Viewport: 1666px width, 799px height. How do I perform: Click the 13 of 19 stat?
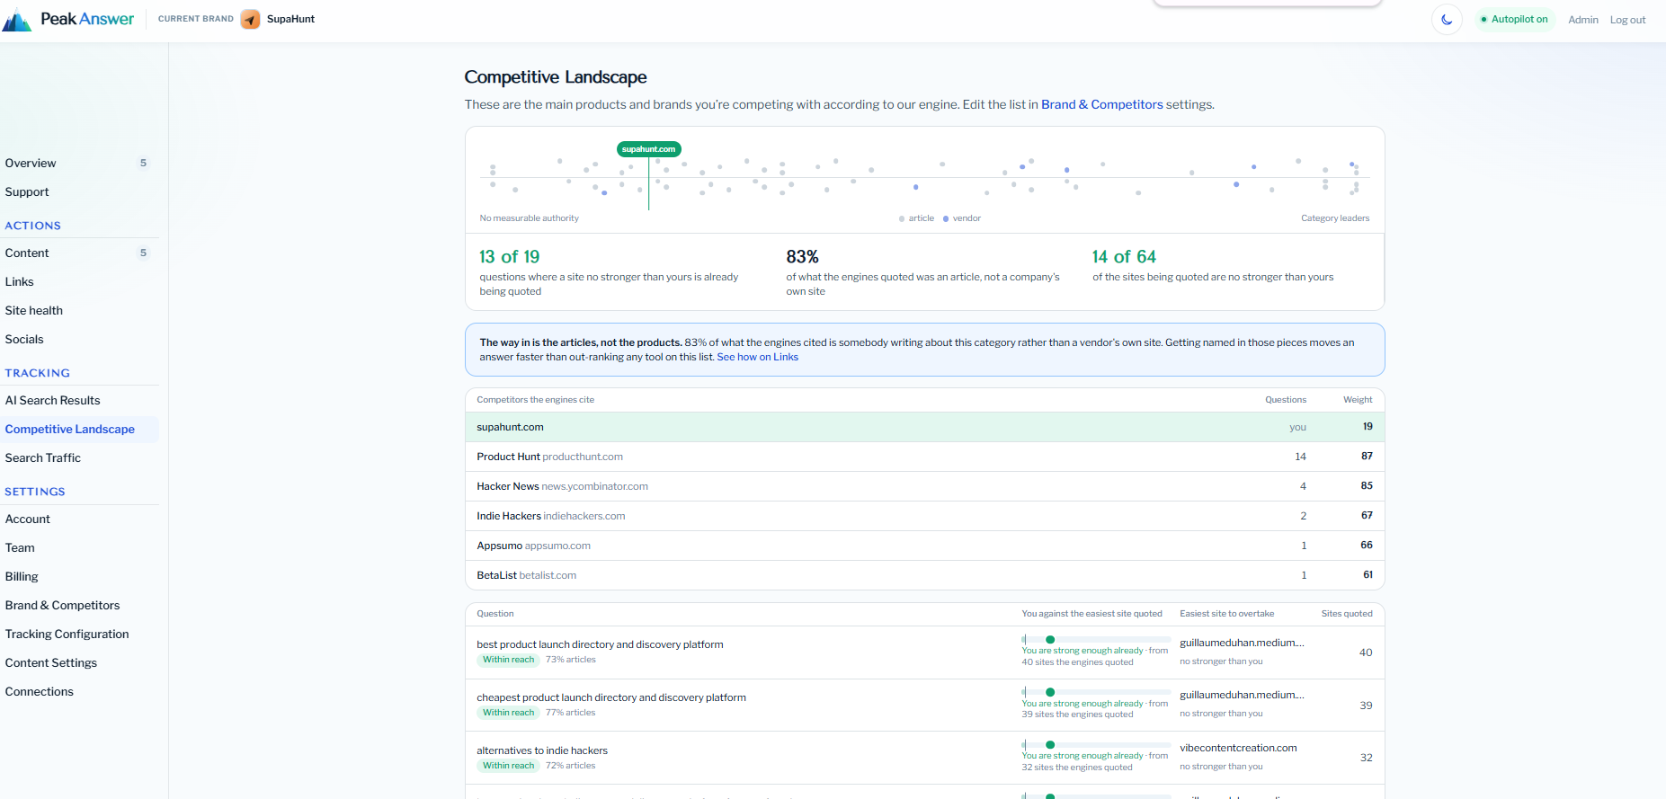(510, 257)
